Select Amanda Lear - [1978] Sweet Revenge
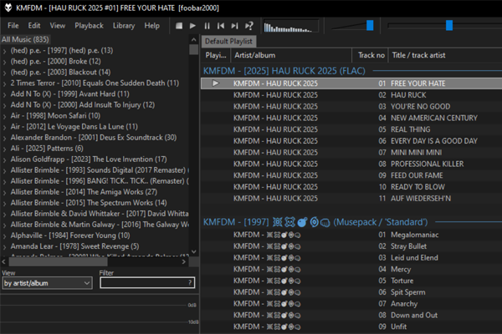 74,246
